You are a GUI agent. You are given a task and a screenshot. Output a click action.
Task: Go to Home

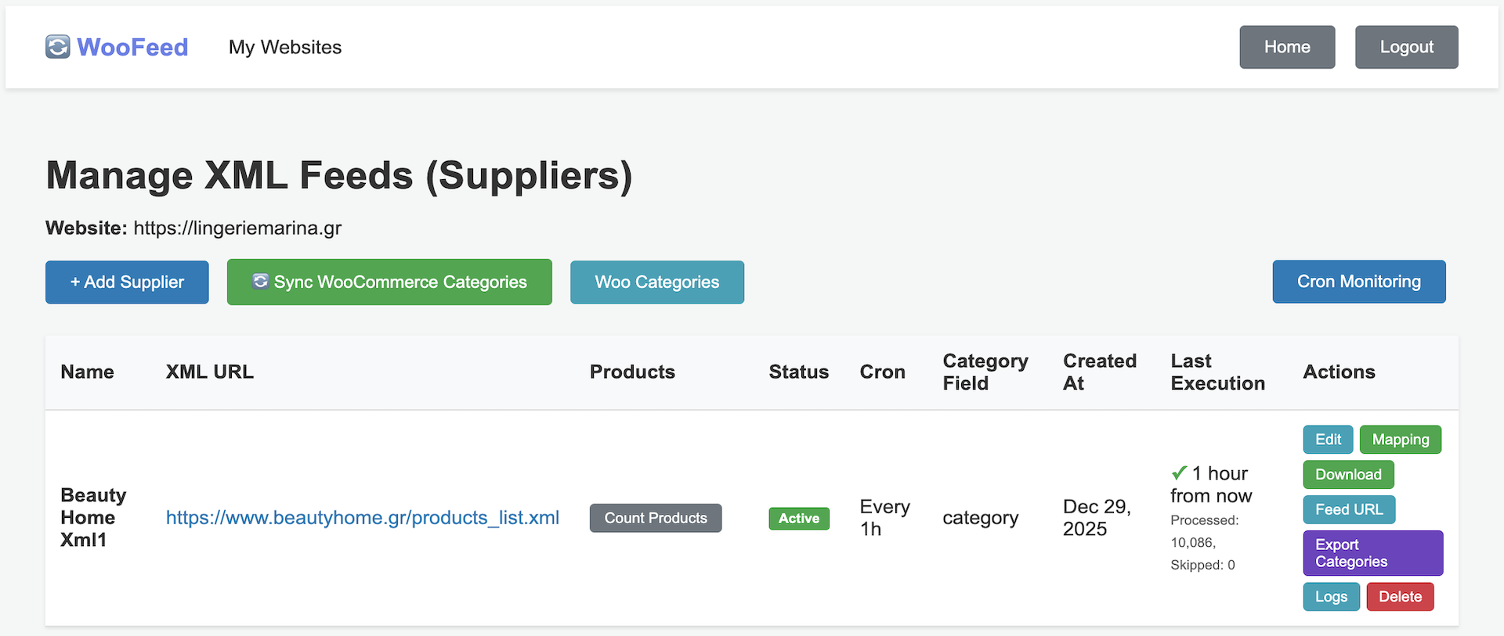point(1287,47)
